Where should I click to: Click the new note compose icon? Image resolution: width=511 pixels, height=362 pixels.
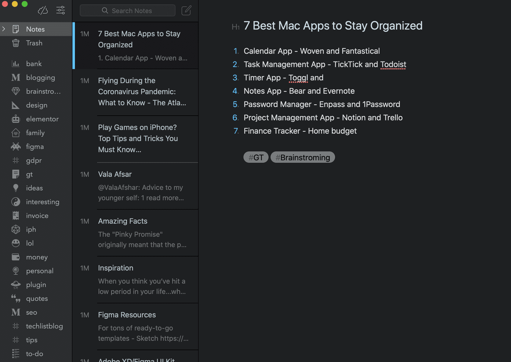(x=186, y=10)
